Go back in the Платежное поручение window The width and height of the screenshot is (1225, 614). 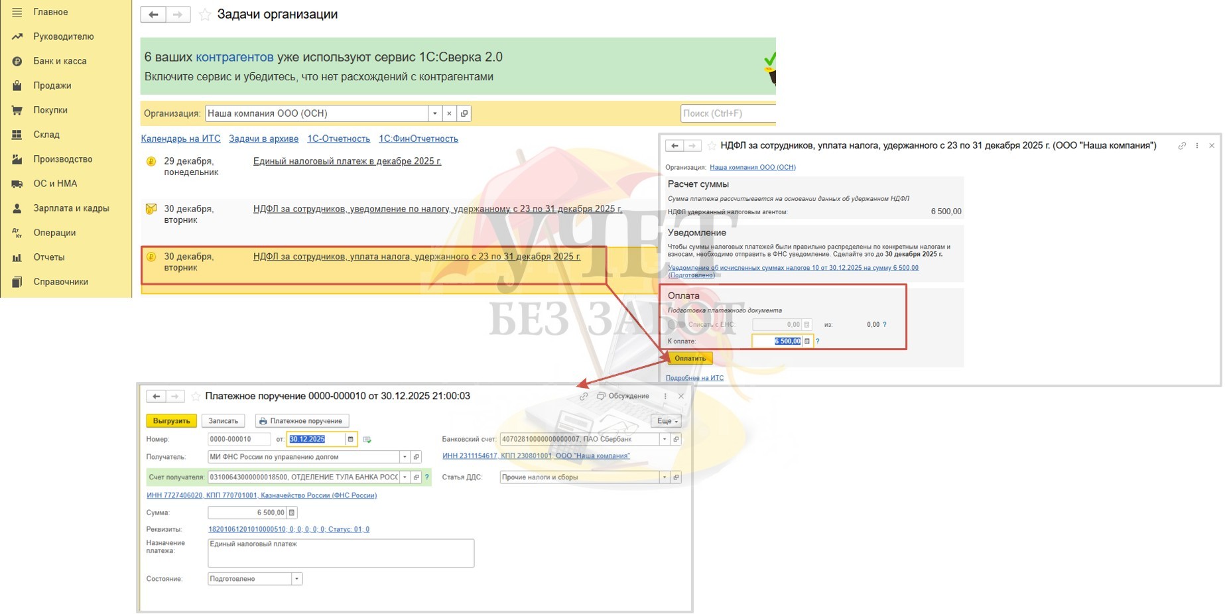tap(156, 397)
